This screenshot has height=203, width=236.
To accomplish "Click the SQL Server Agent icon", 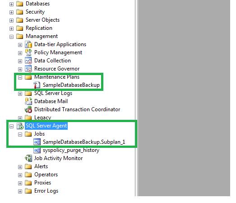I will (x=20, y=126).
